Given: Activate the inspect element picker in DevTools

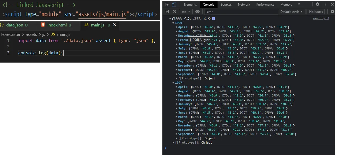Looking at the screenshot, I should (167, 5).
